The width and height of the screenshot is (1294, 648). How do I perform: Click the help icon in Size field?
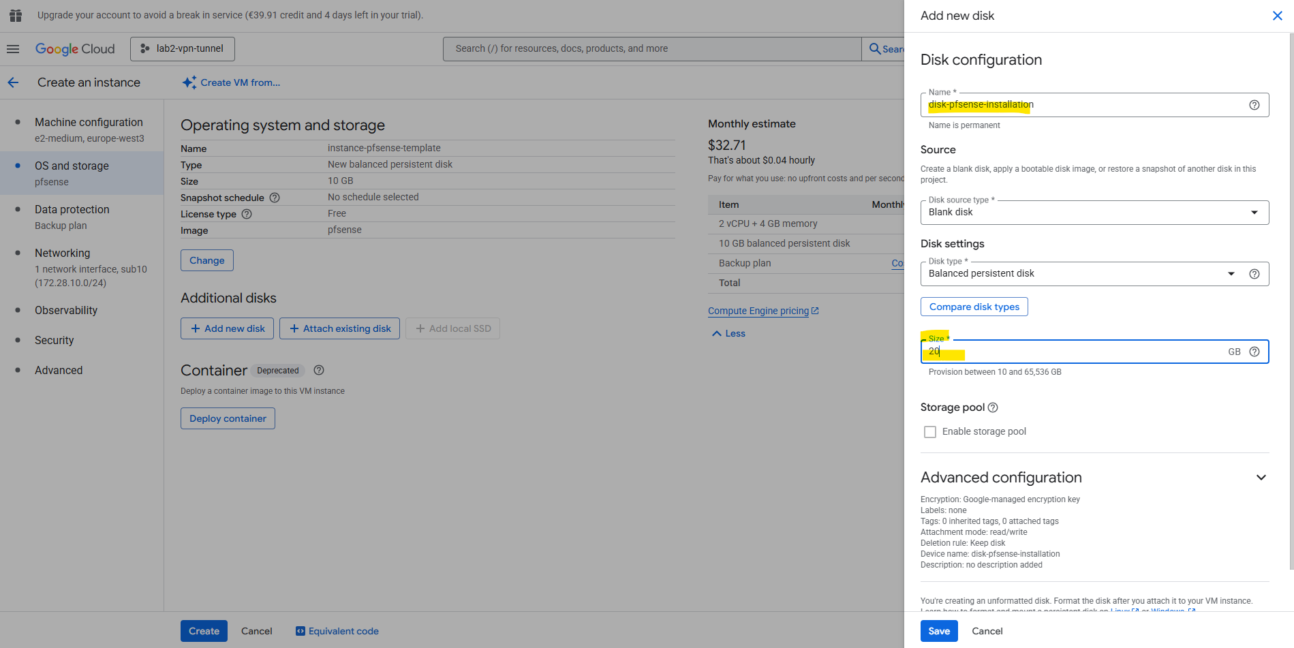1254,352
